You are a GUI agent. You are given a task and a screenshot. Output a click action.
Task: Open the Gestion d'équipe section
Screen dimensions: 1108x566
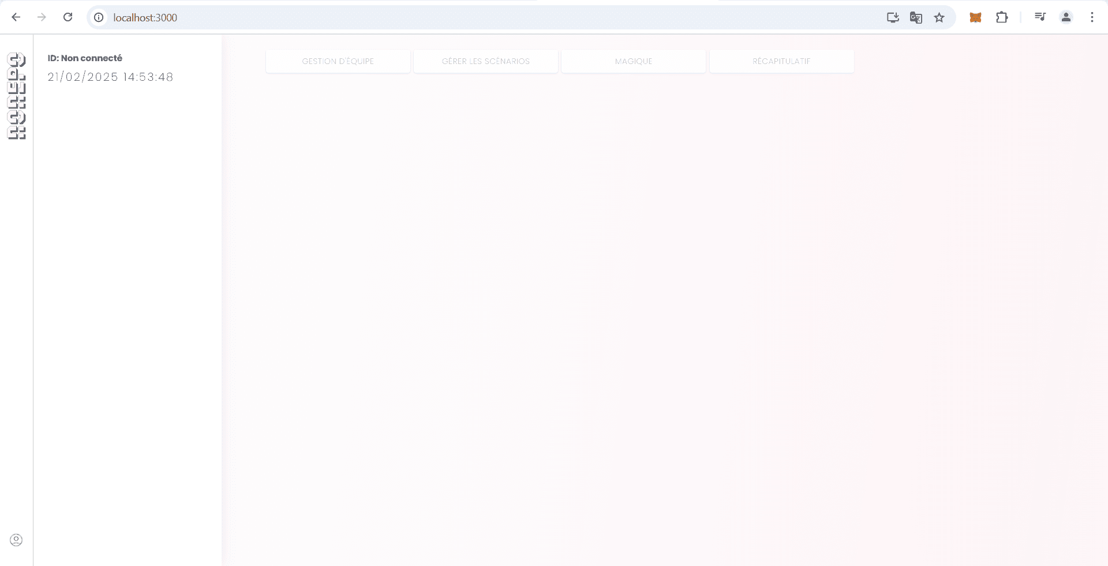pyautogui.click(x=338, y=61)
